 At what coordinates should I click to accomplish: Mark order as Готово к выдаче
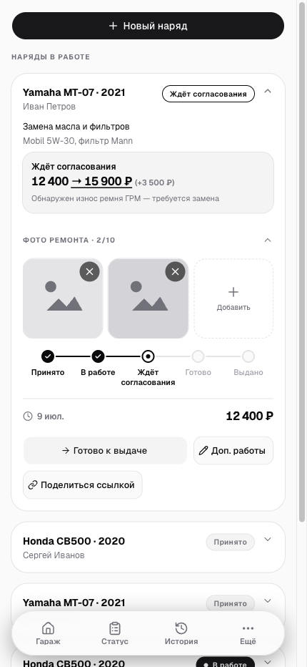[105, 450]
